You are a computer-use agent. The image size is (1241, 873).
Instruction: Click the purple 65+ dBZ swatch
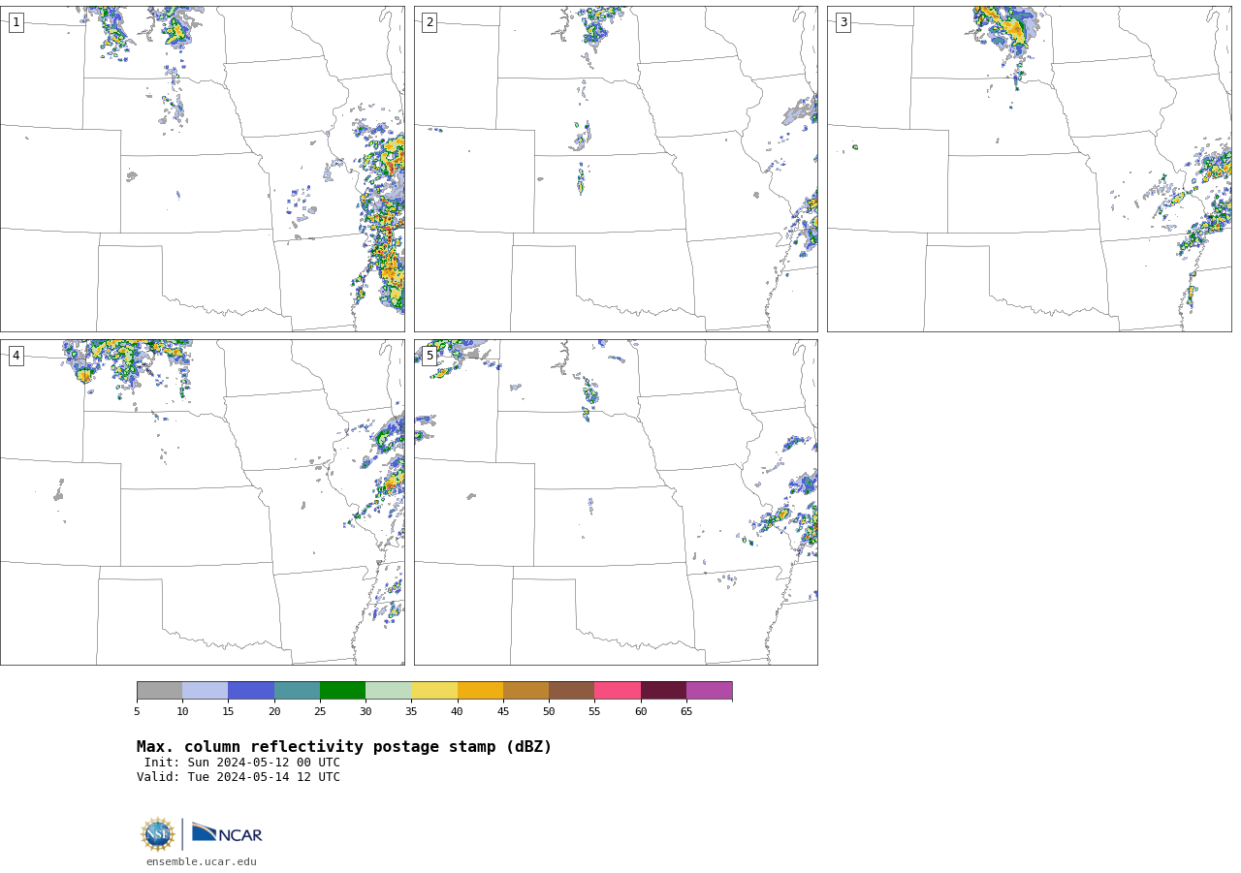pos(710,690)
